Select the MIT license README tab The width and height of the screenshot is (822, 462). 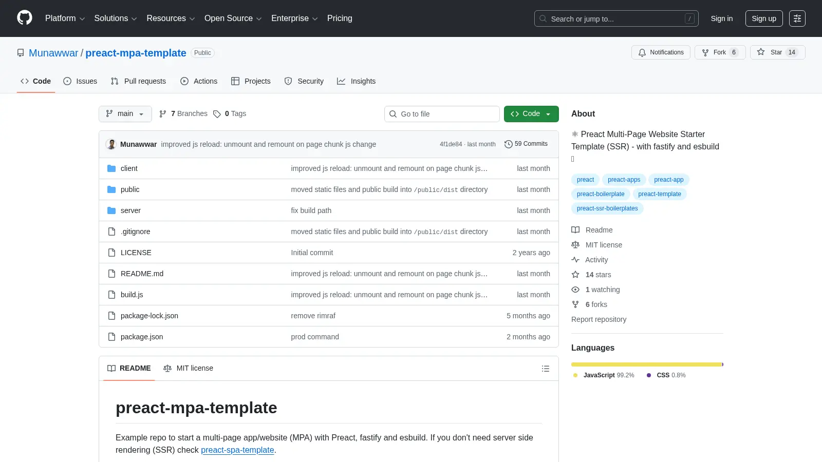pos(188,369)
